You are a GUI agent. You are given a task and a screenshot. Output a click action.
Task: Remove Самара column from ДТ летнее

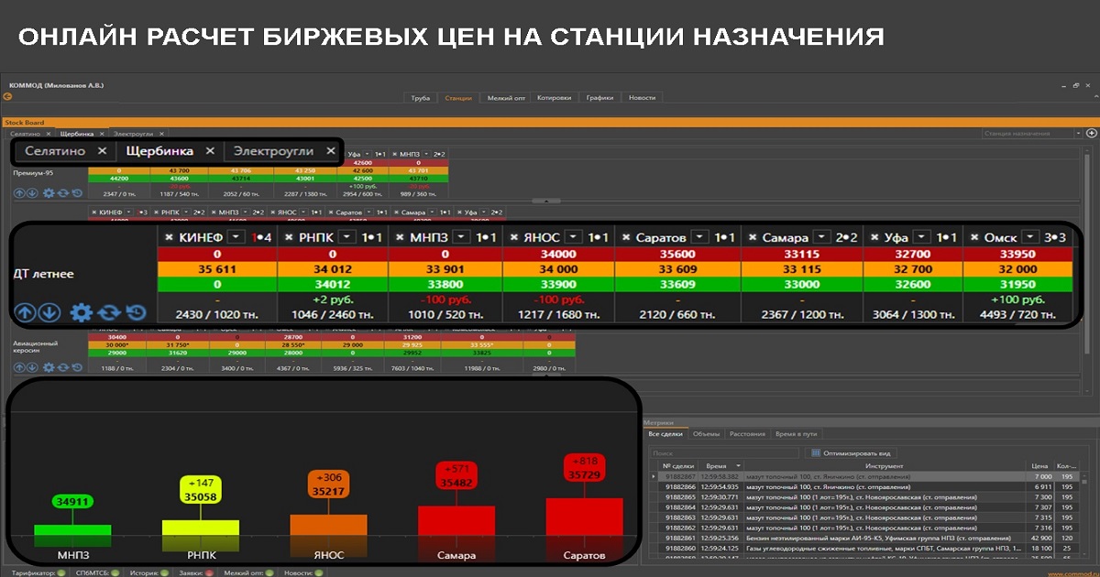(x=752, y=237)
